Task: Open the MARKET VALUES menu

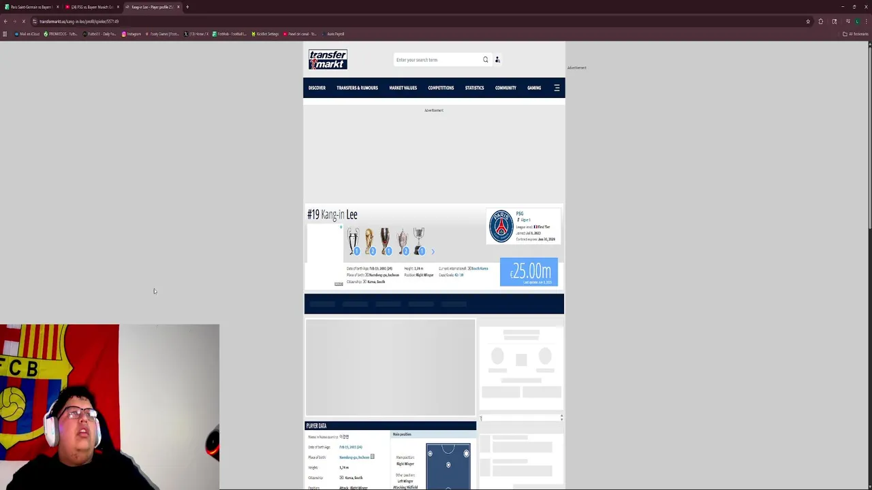Action: coord(403,88)
